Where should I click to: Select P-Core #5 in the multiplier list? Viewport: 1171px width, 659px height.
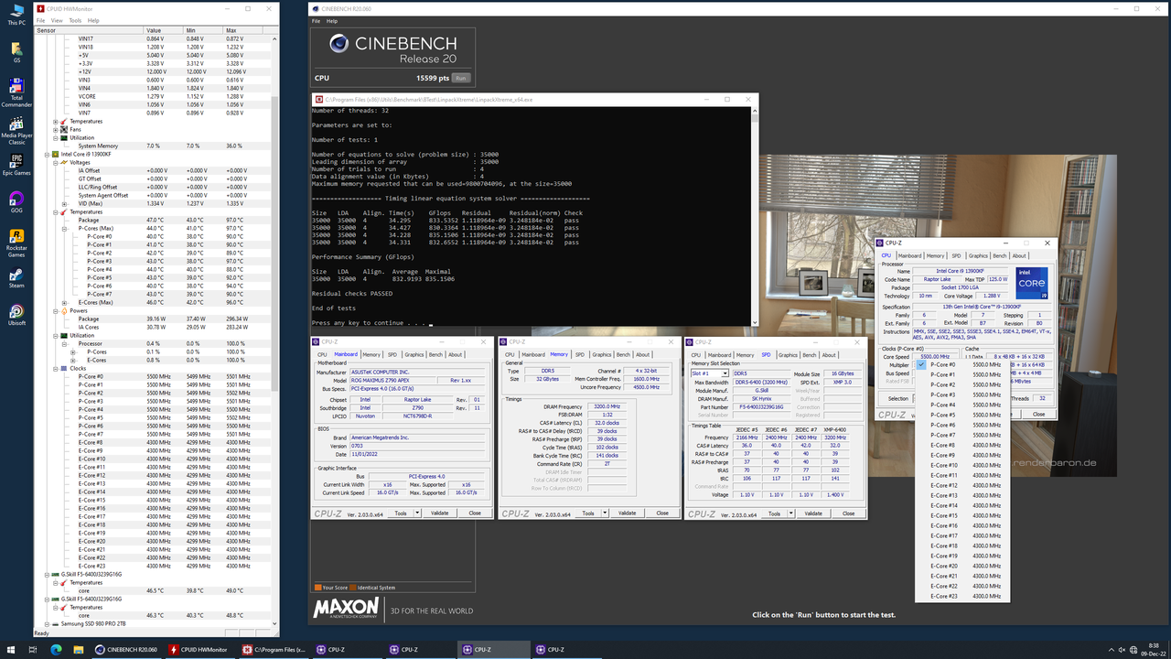942,415
